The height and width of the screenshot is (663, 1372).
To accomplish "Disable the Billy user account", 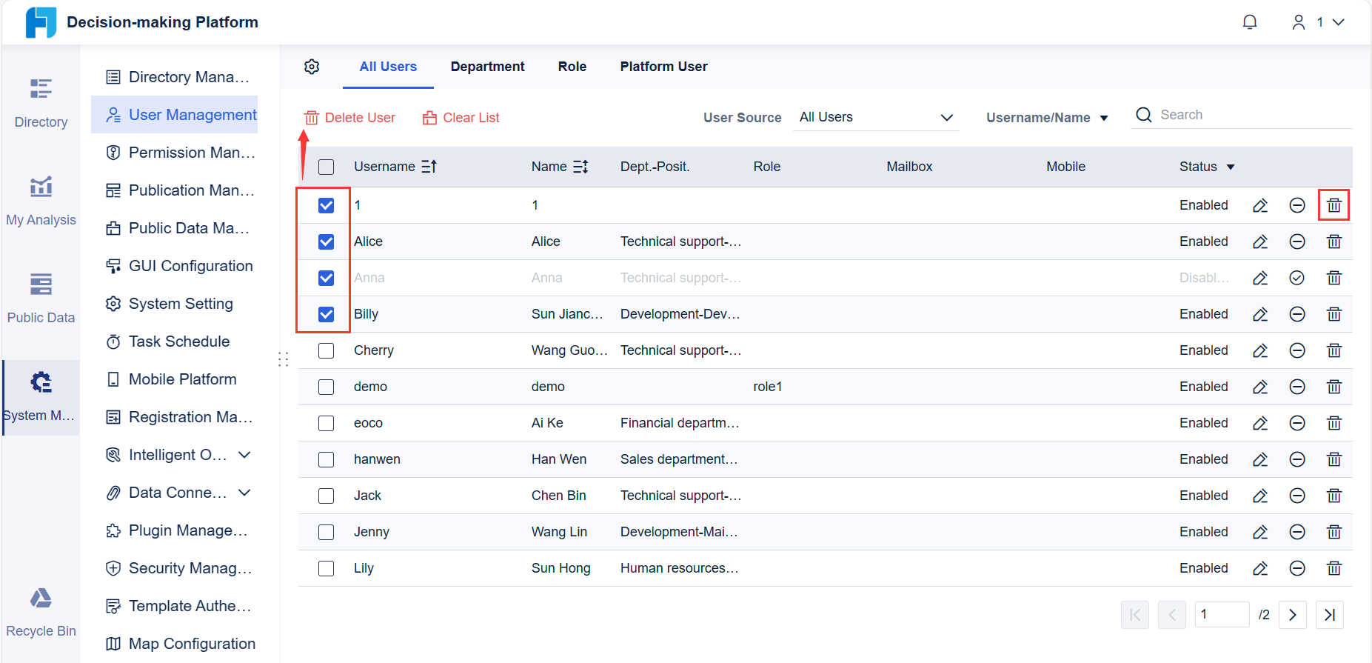I will (x=1297, y=314).
